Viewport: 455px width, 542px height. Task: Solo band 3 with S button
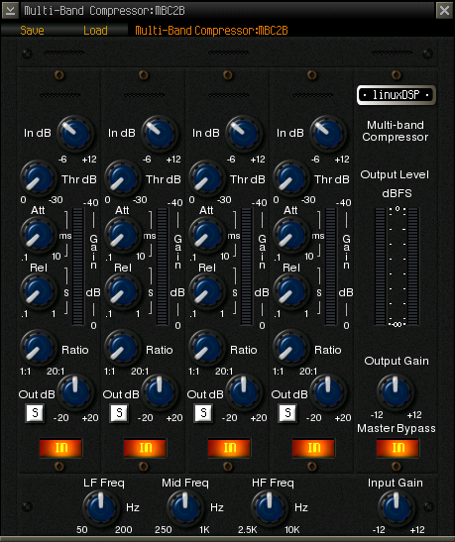click(203, 413)
